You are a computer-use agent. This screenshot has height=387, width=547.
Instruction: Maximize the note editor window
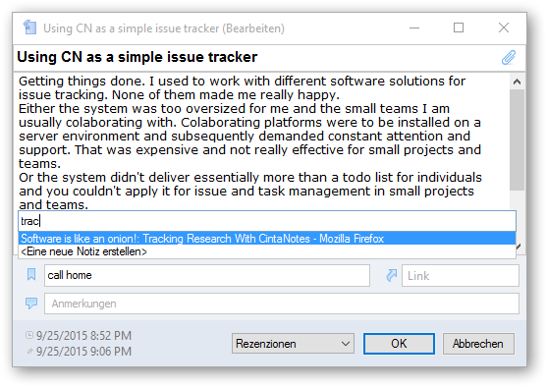[x=459, y=28]
